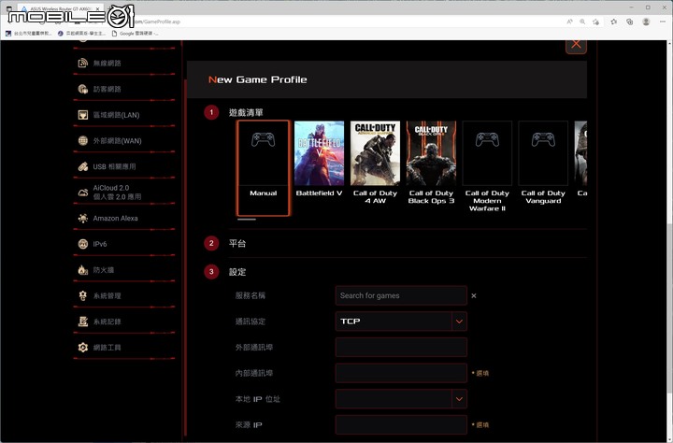This screenshot has width=673, height=443.
Task: Expand the 通訊協定 TCP protocol dropdown
Action: pos(459,322)
